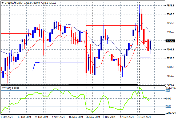Select the SPI200.fs,Daily symbol title
Screen dimensions: 176x120
coord(14,3)
